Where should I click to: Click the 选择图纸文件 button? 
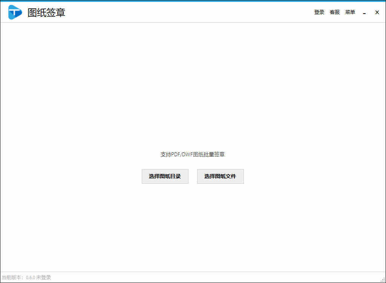(x=220, y=176)
